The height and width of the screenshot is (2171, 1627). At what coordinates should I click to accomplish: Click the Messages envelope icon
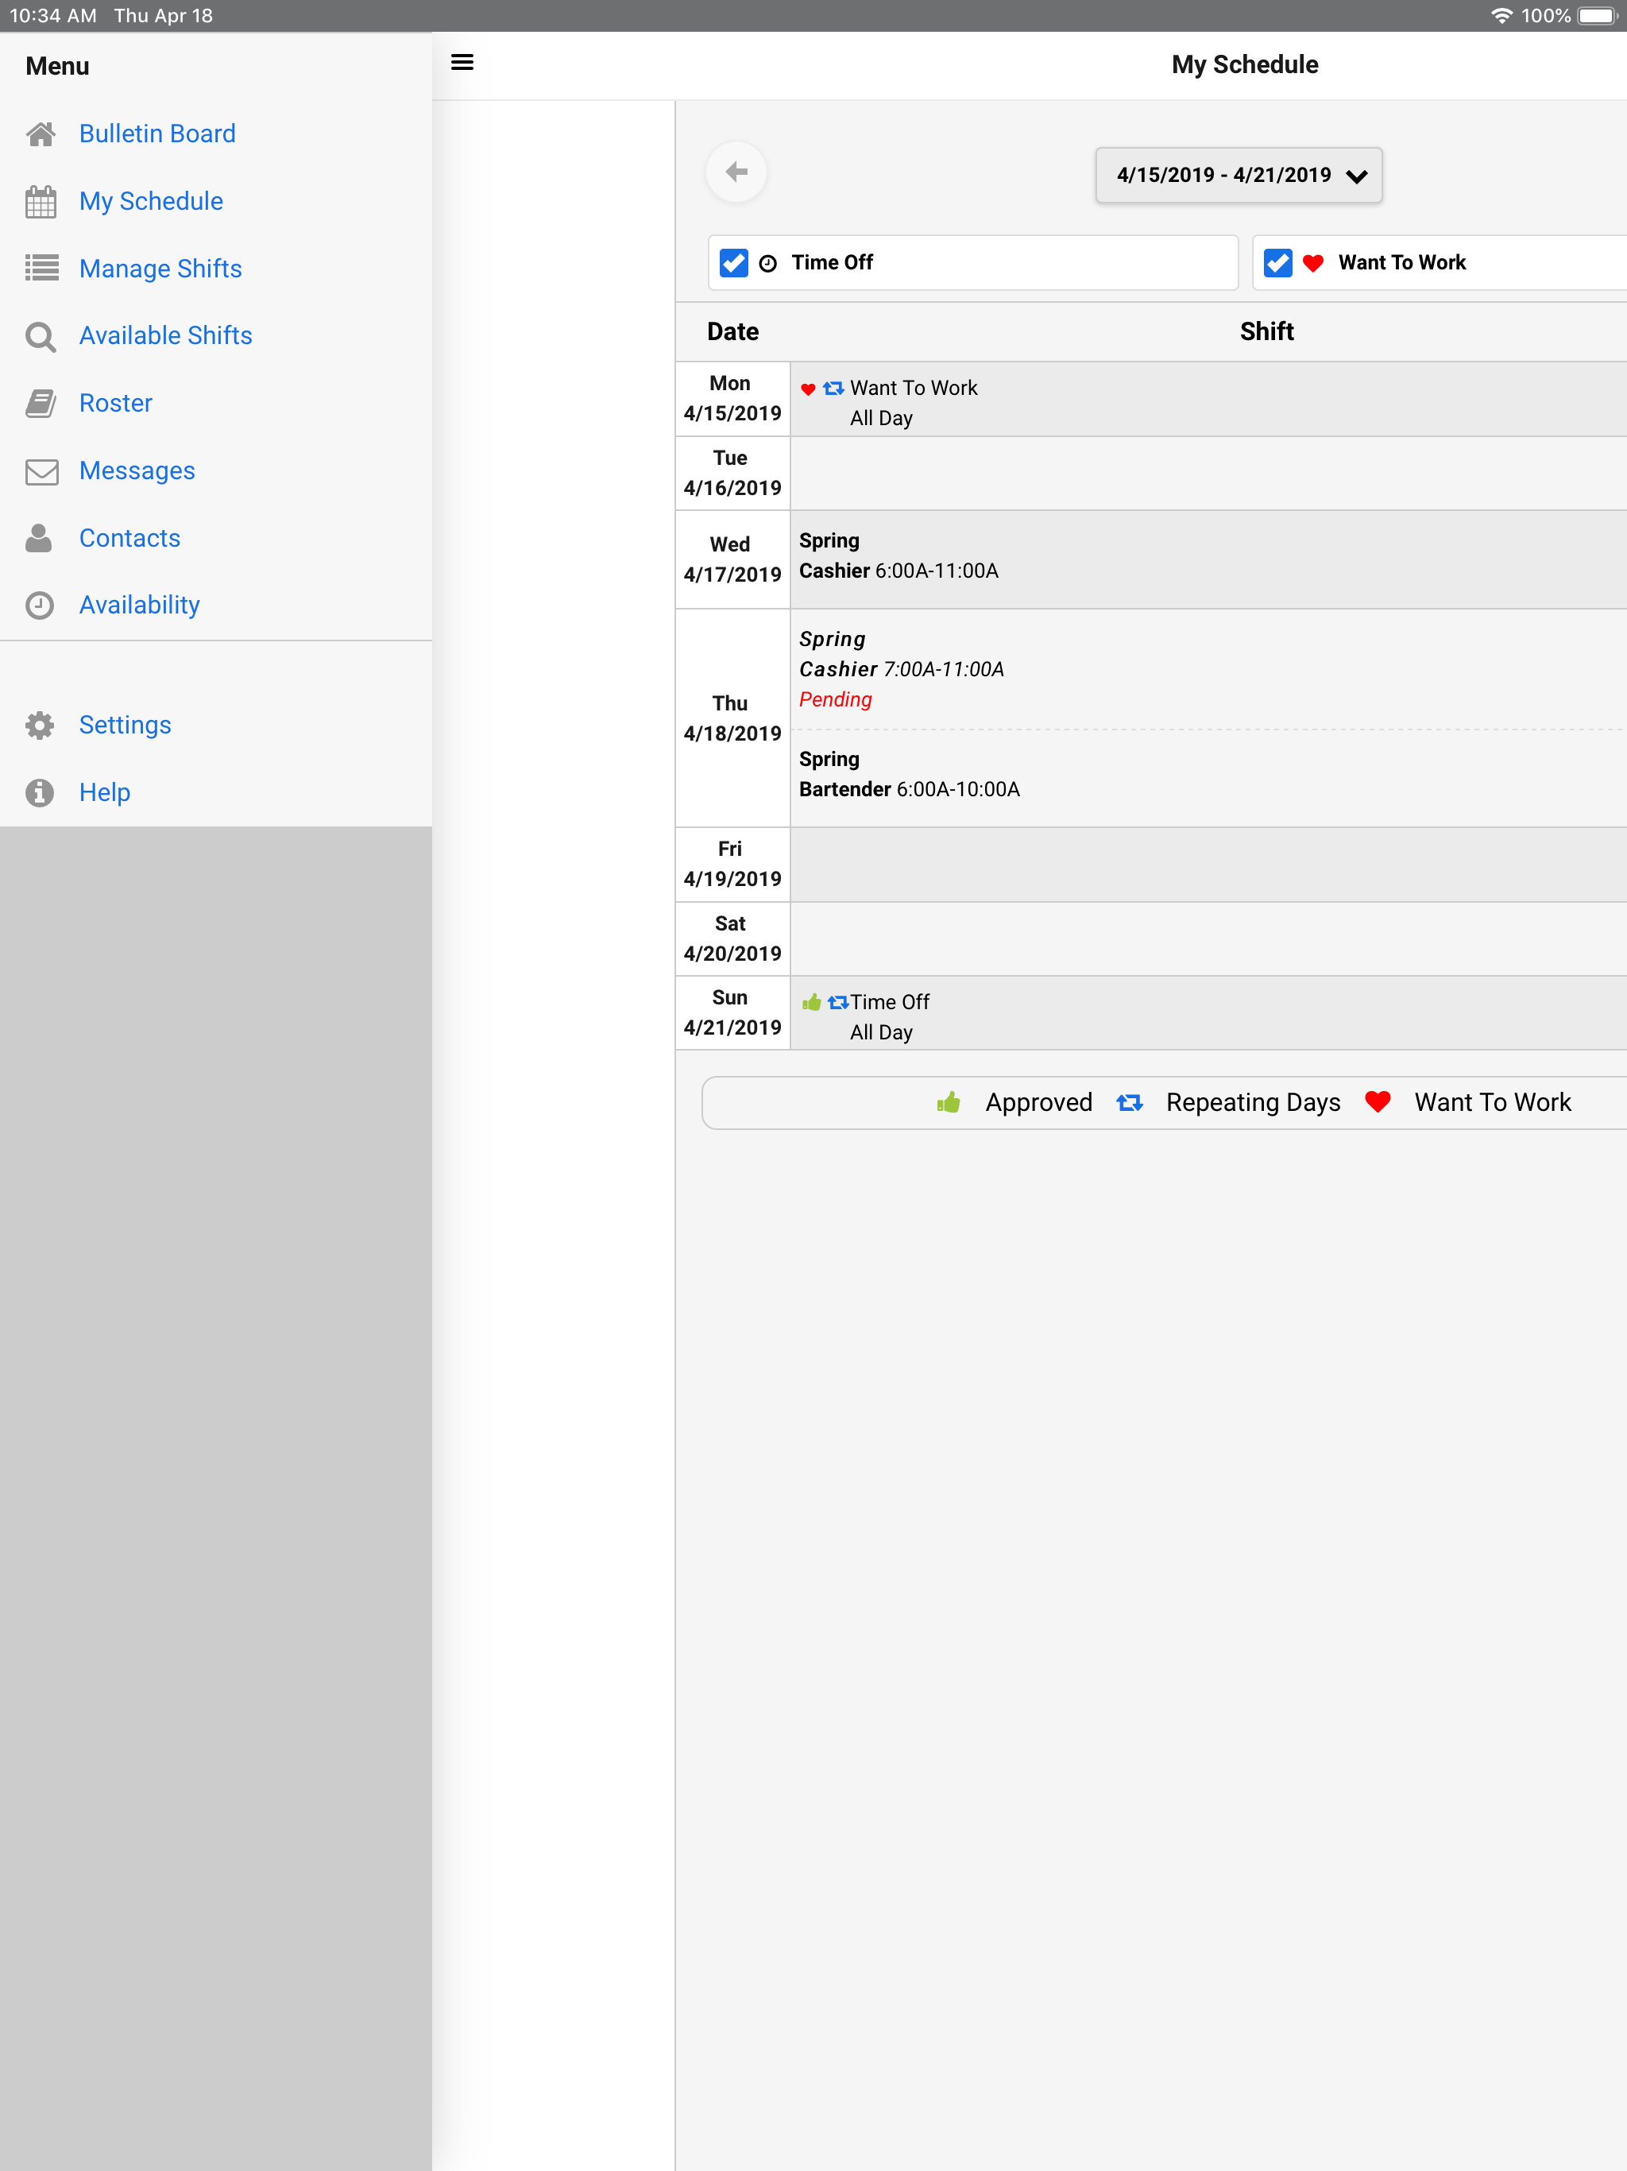click(41, 471)
